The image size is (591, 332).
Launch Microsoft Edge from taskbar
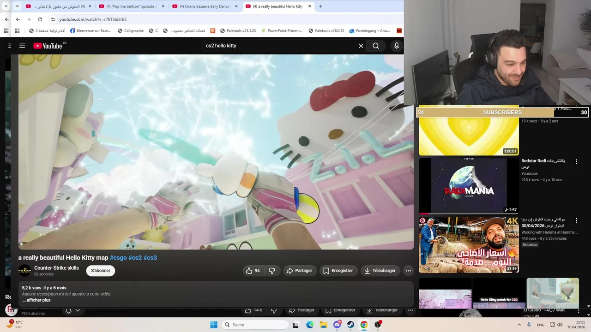(310, 325)
